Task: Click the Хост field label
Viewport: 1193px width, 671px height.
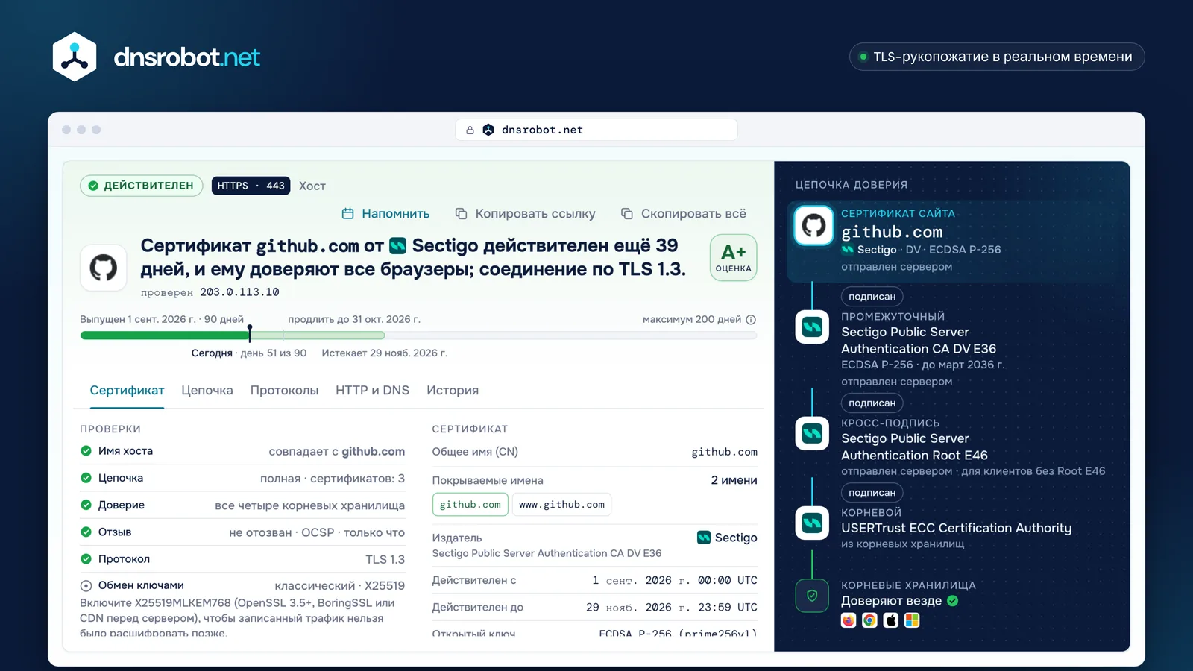Action: [x=312, y=186]
